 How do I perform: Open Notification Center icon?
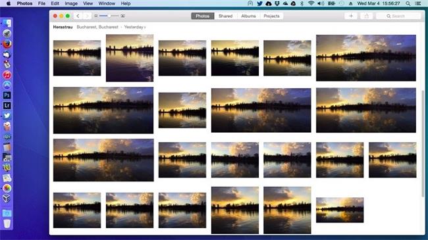coord(417,3)
